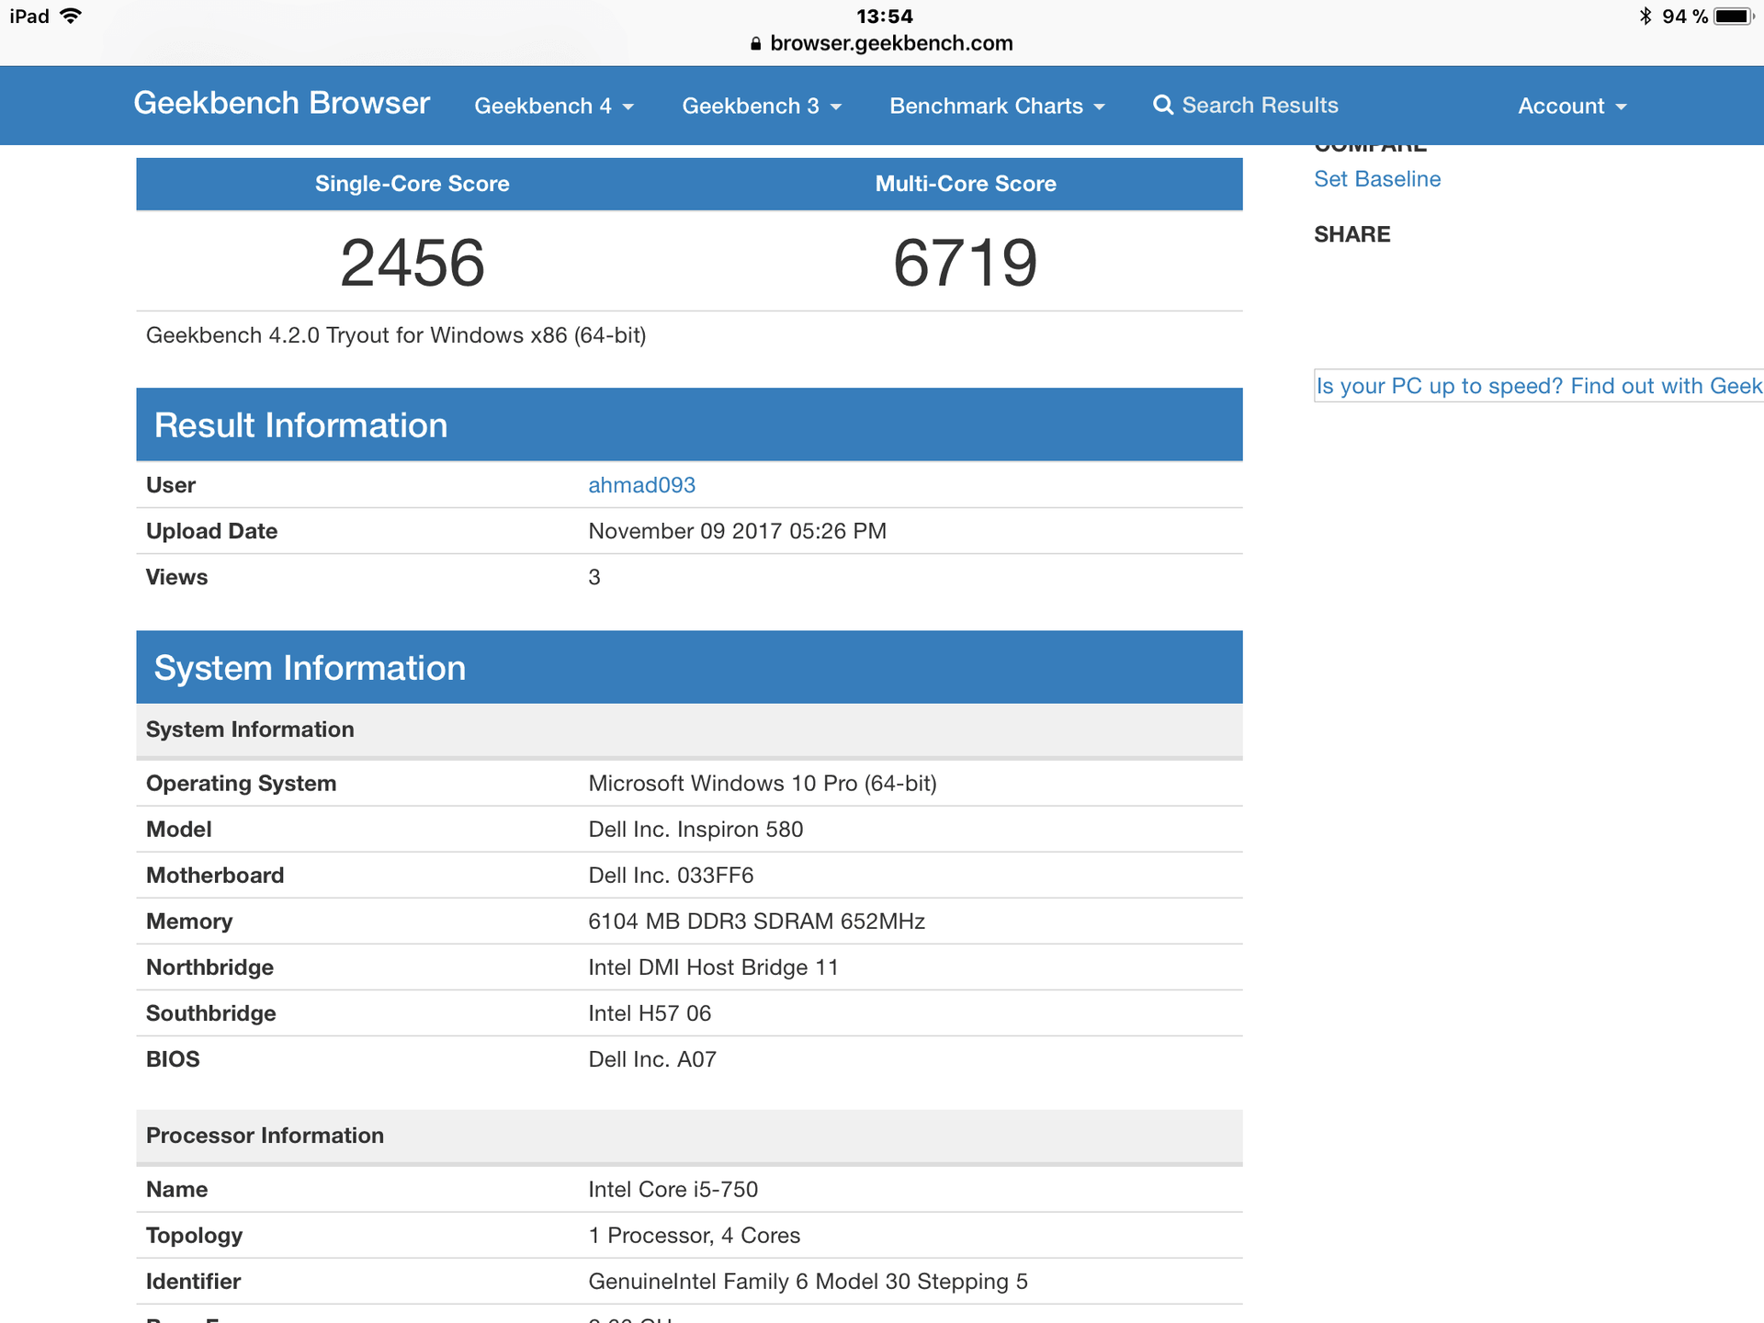
Task: Click the SHARE heading in sidebar
Action: [x=1351, y=234]
